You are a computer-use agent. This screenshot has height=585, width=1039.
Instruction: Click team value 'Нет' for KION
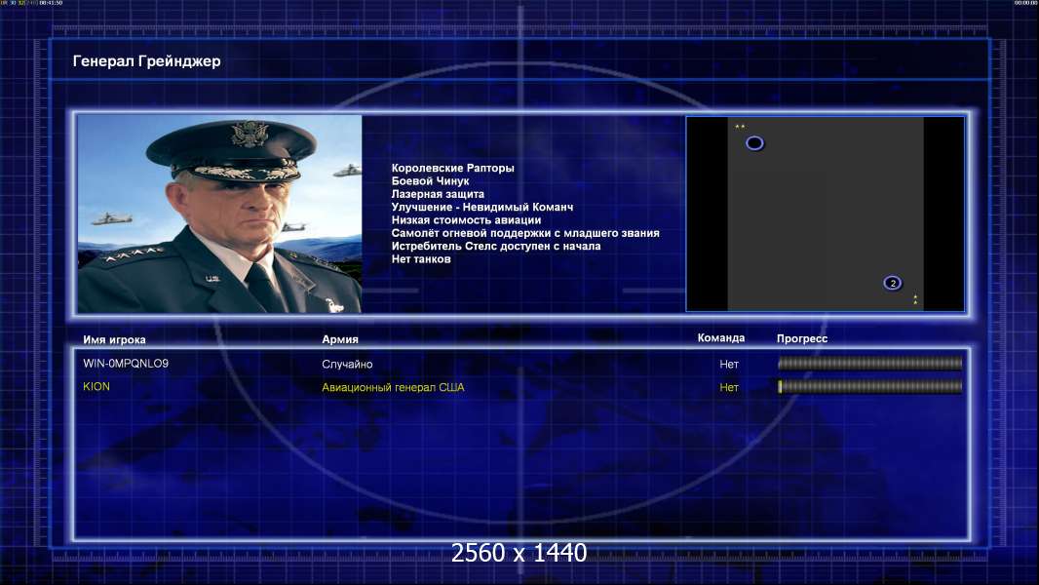(x=729, y=387)
